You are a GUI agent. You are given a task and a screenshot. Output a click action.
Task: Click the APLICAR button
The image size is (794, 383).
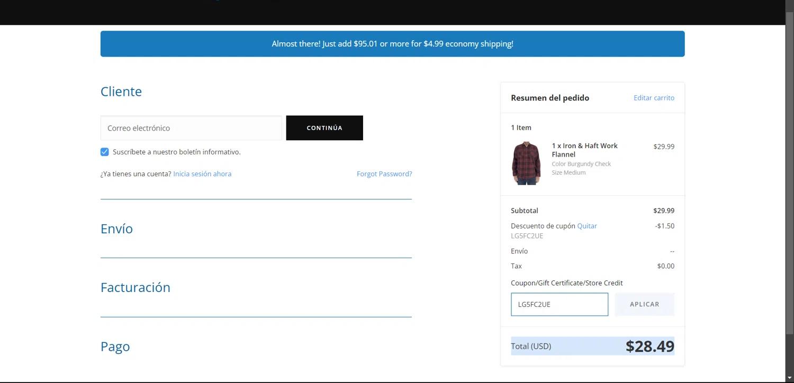[645, 304]
